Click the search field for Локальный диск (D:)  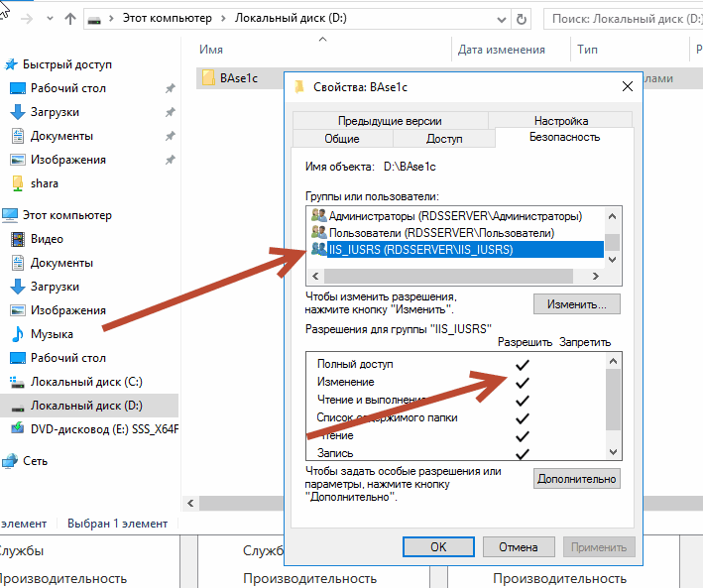[624, 18]
